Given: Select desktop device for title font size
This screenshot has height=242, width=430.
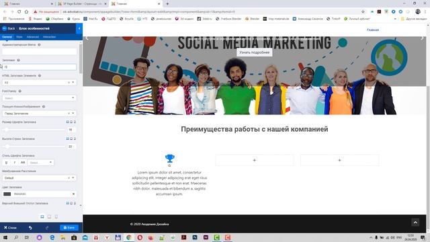Looking at the screenshot, I should (x=67, y=122).
